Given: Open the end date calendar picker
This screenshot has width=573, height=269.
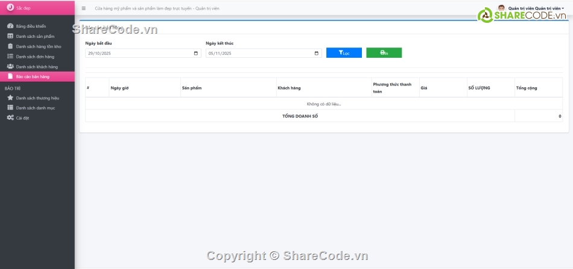Looking at the screenshot, I should pyautogui.click(x=317, y=53).
